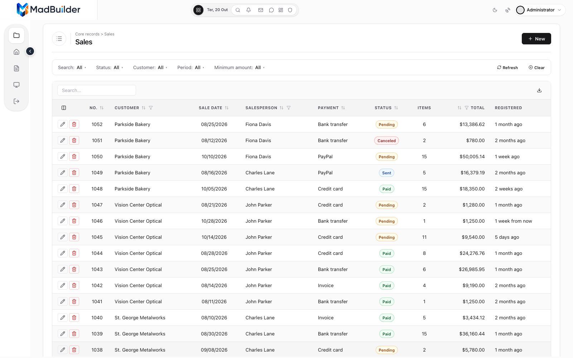Open the column visibility selector icon
This screenshot has height=358, width=573.
tap(64, 108)
